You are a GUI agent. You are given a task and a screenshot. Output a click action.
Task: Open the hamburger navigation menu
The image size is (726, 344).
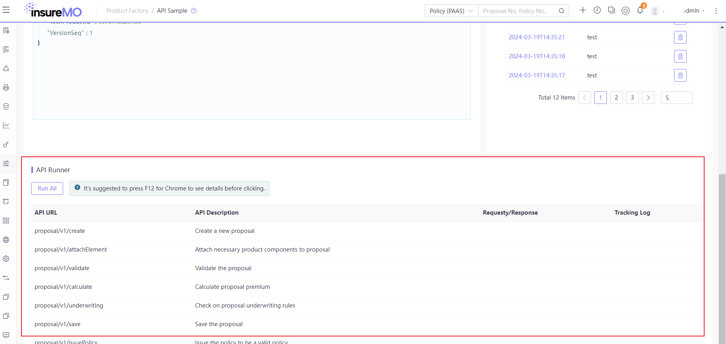(6, 10)
